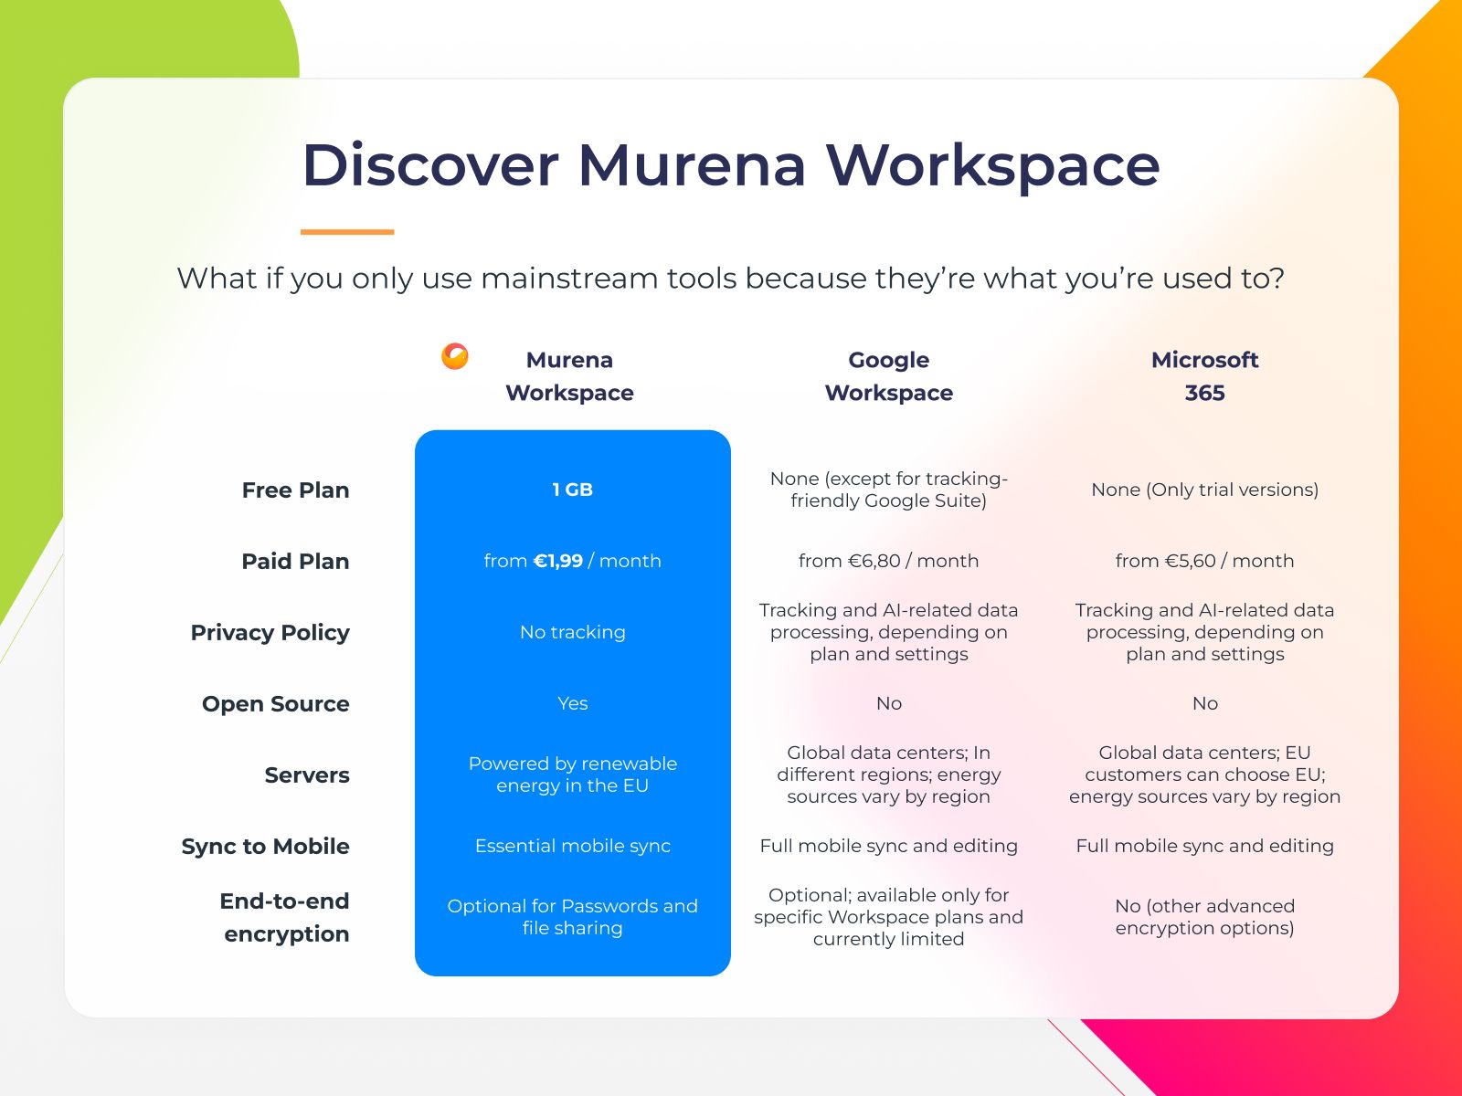1462x1096 pixels.
Task: Click the End-to-end encryption row label
Action: pos(285,918)
